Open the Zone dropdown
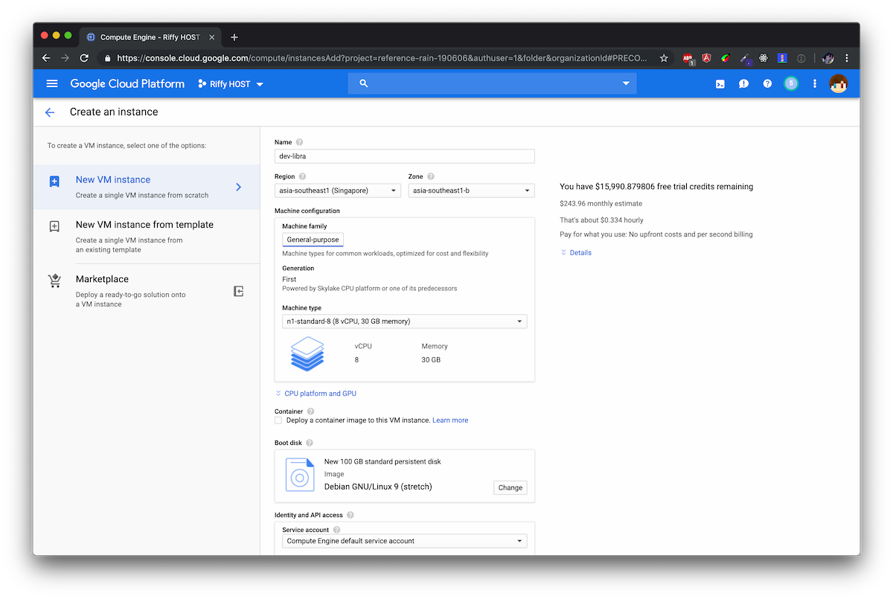 [472, 190]
